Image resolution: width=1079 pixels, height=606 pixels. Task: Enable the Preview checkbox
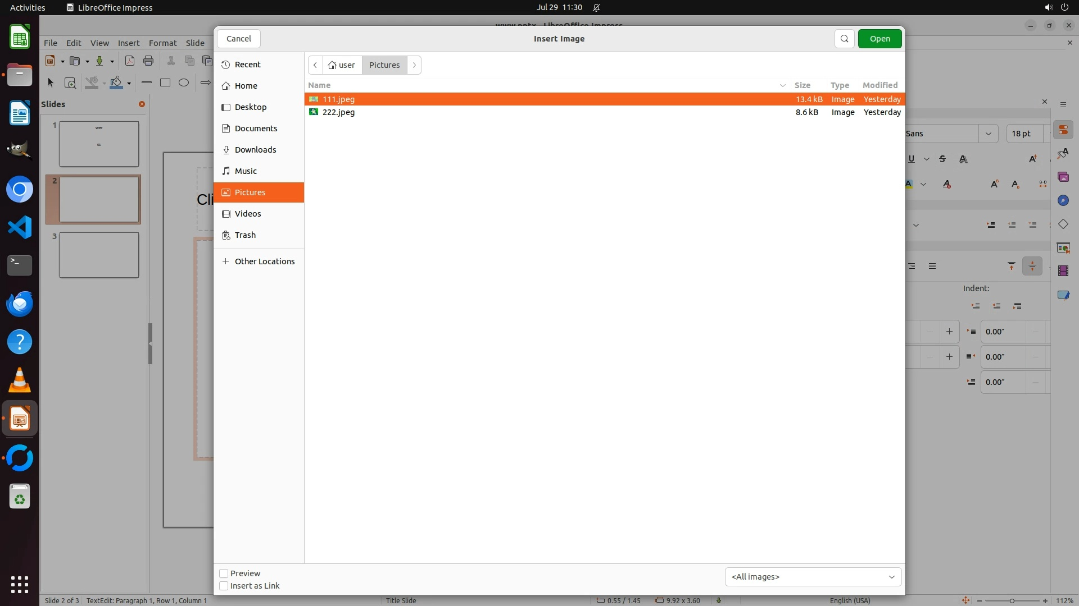[224, 573]
